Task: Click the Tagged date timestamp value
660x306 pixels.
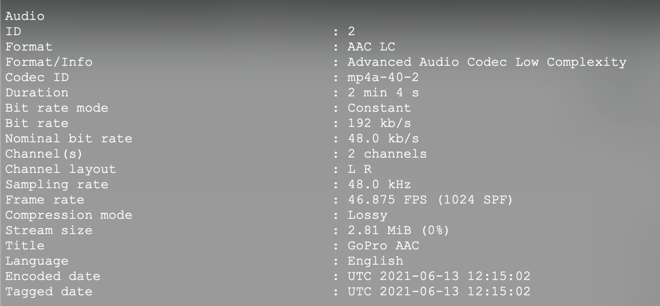Action: pyautogui.click(x=439, y=292)
